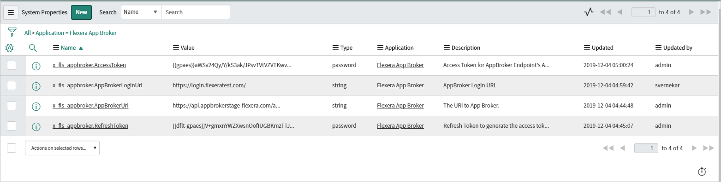Preview the x_fls_appbroker.AccessToken record info icon
The height and width of the screenshot is (182, 721).
click(36, 66)
